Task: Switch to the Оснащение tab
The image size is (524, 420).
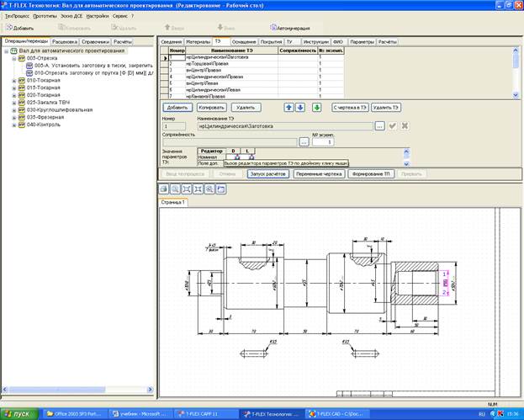Action: [x=244, y=42]
